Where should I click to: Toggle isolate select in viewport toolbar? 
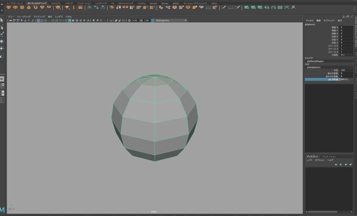point(110,20)
